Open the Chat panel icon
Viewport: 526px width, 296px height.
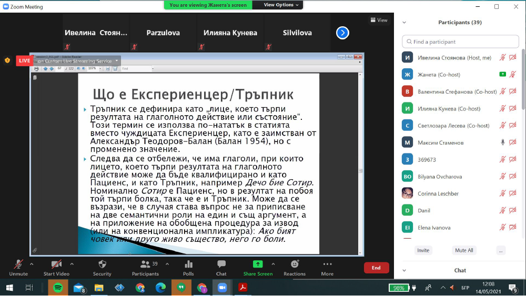pos(221,267)
